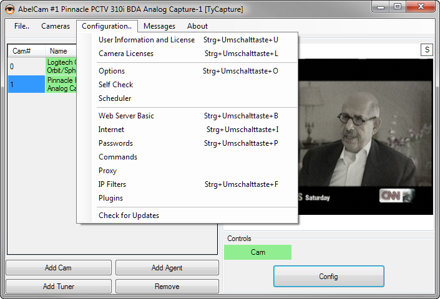This screenshot has height=299, width=440.
Task: Open the About menu
Action: 197,26
